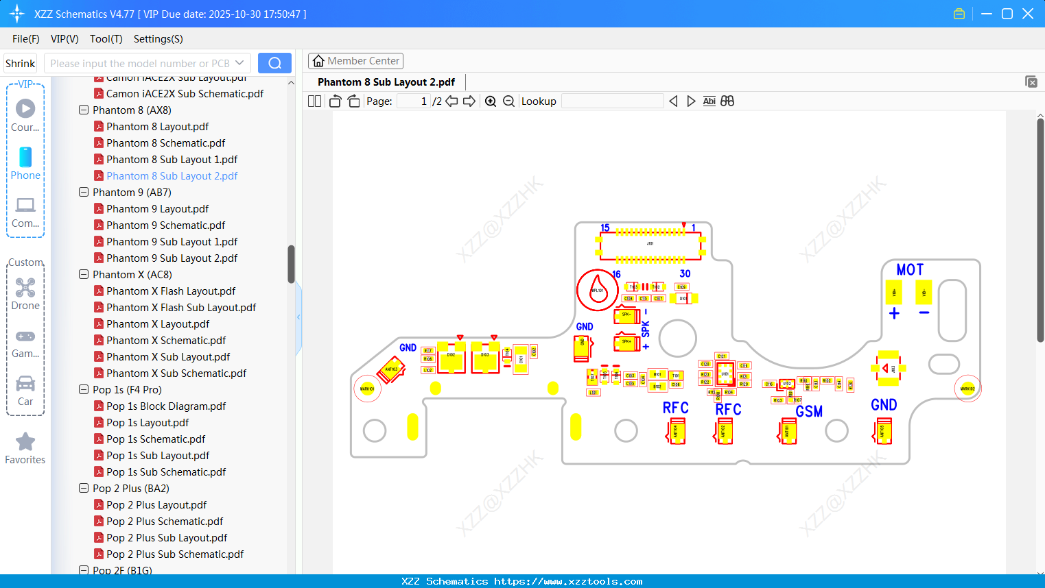Select the dual page view icon

point(314,101)
